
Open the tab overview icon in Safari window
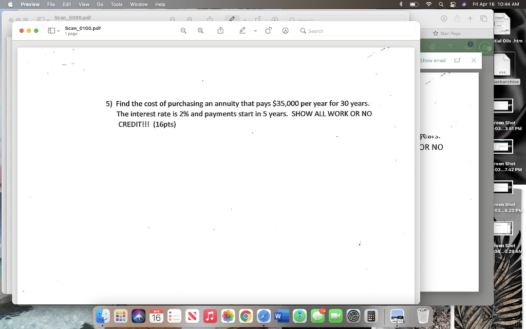pos(483,18)
